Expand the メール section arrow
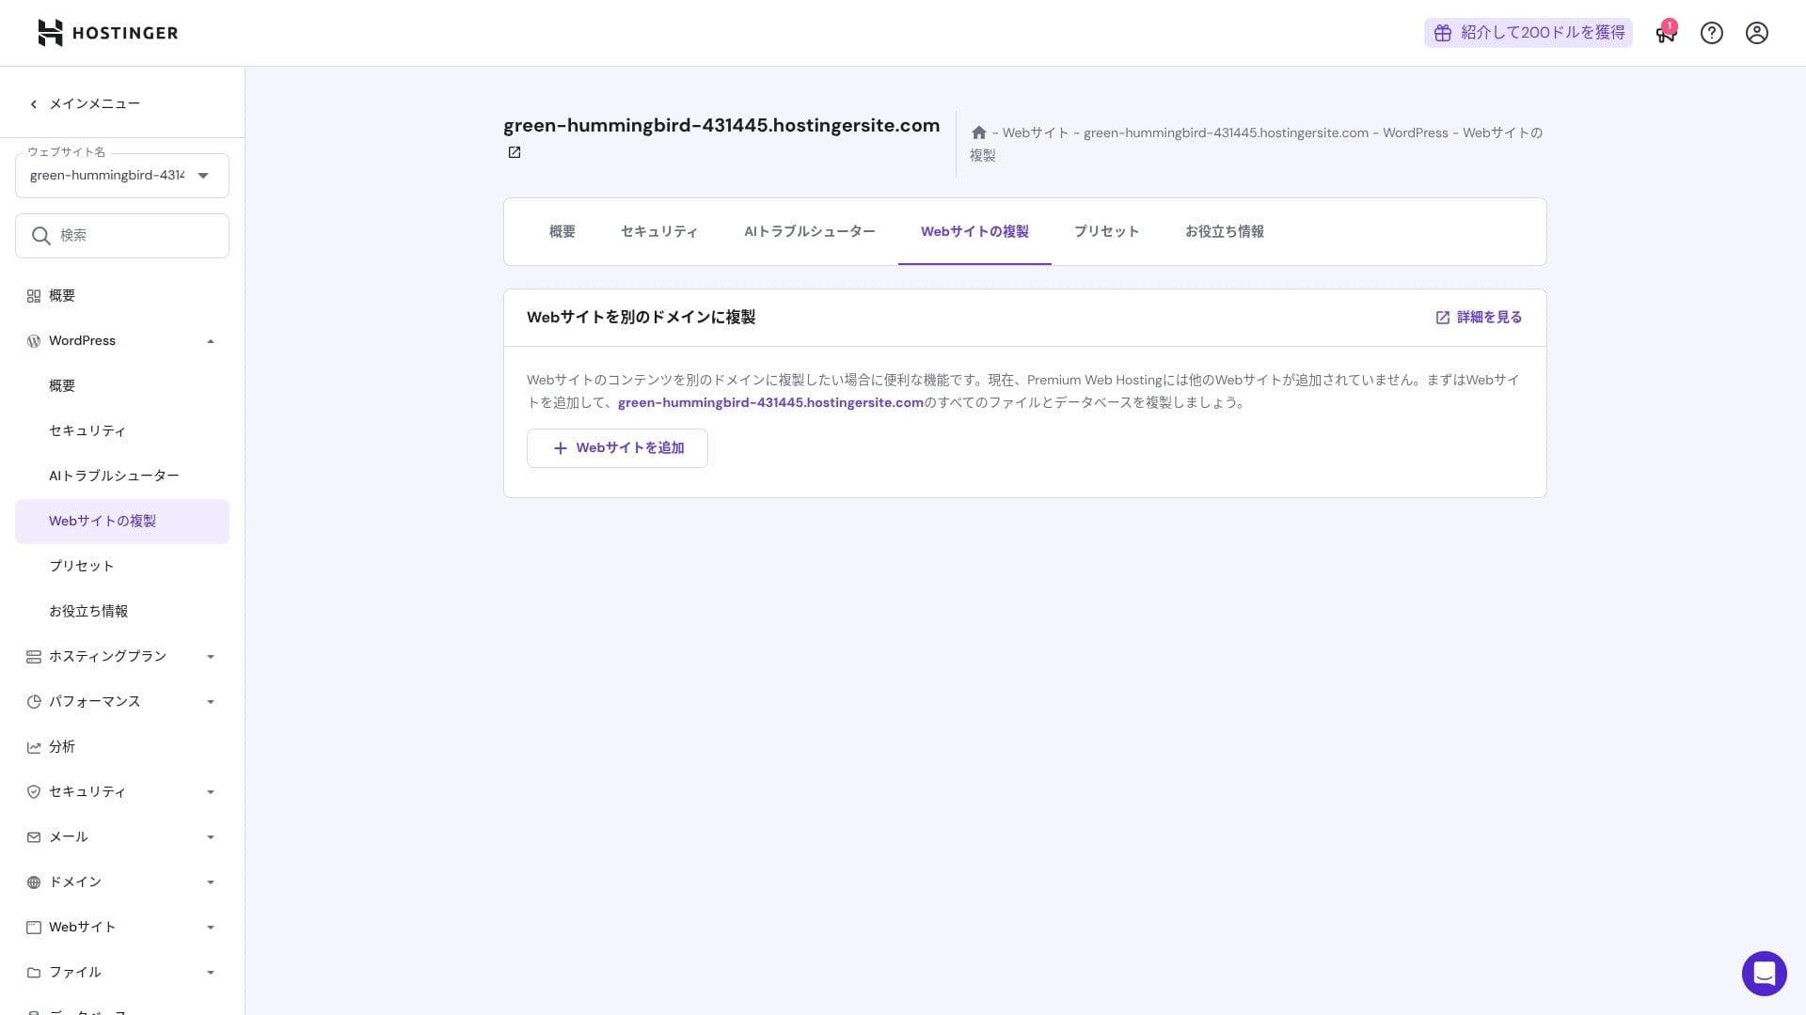 pyautogui.click(x=211, y=837)
